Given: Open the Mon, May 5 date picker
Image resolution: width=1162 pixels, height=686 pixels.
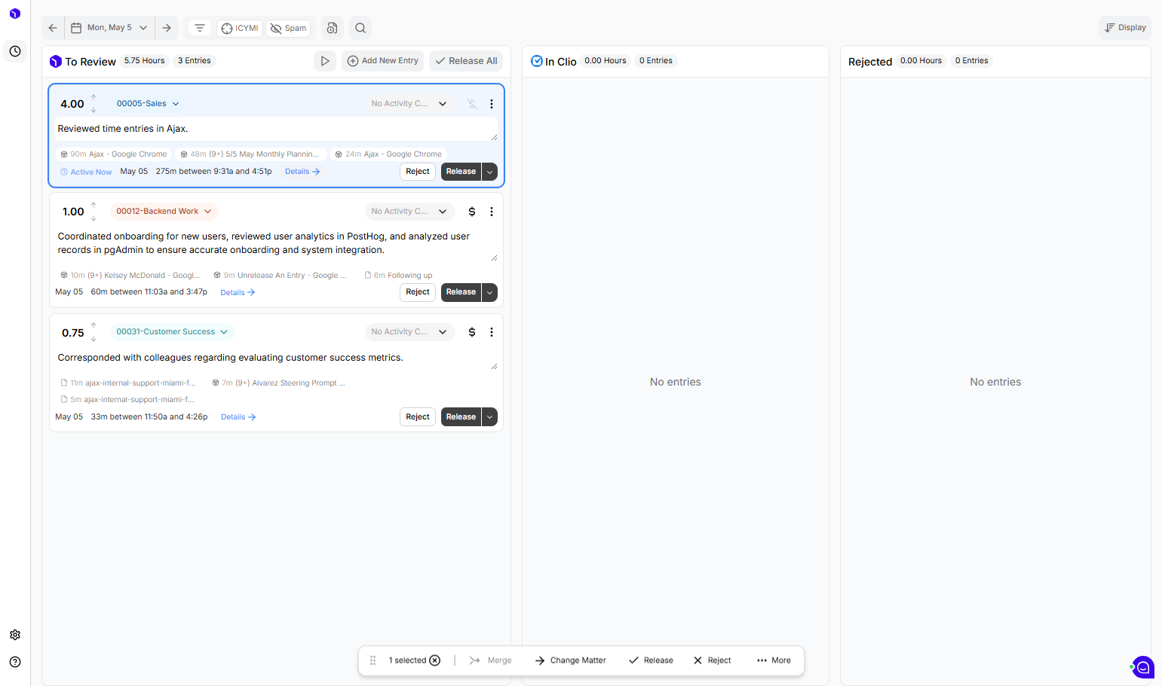Looking at the screenshot, I should point(110,28).
